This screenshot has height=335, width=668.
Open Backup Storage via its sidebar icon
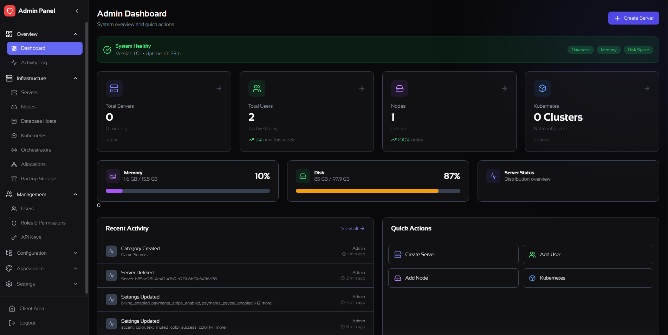(x=14, y=179)
